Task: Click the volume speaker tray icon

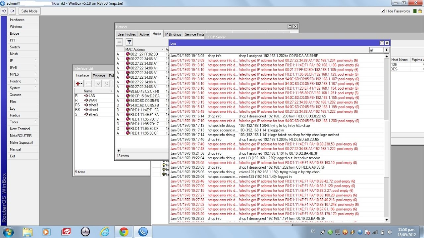Action: 390,232
